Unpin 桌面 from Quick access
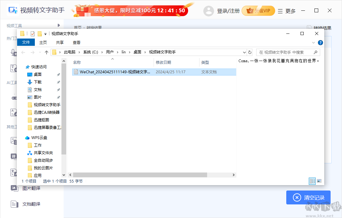Image resolution: width=342 pixels, height=218 pixels. (58, 74)
